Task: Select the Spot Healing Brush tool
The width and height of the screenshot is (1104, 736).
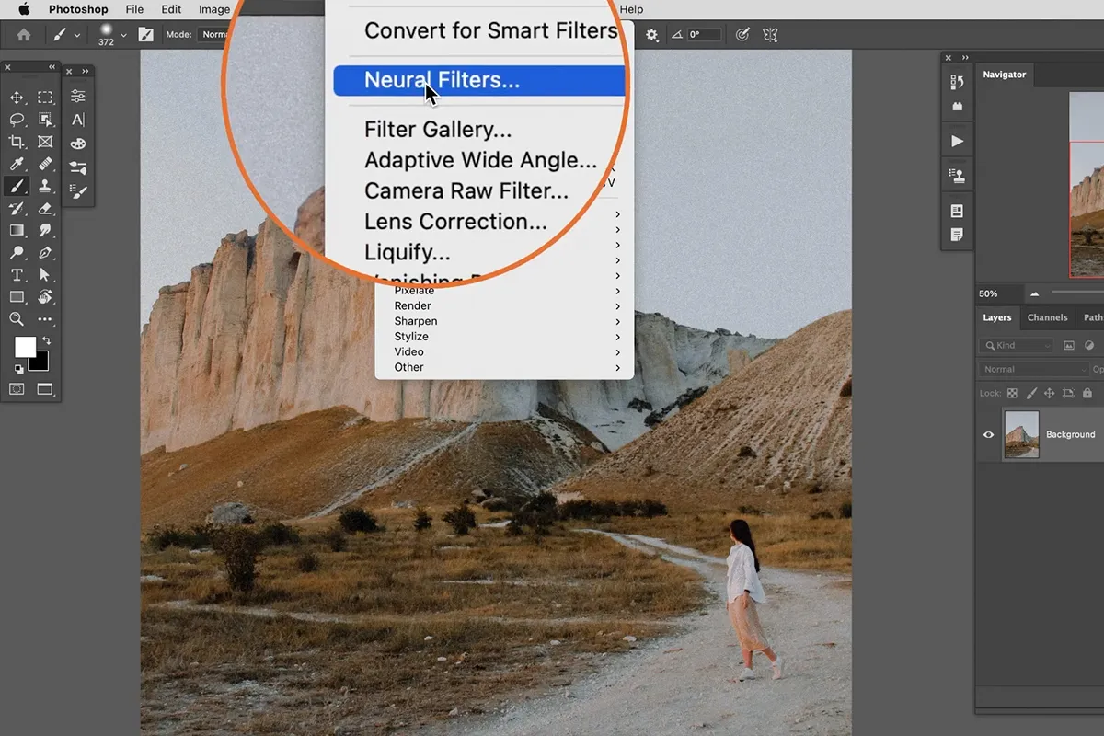Action: [45, 164]
